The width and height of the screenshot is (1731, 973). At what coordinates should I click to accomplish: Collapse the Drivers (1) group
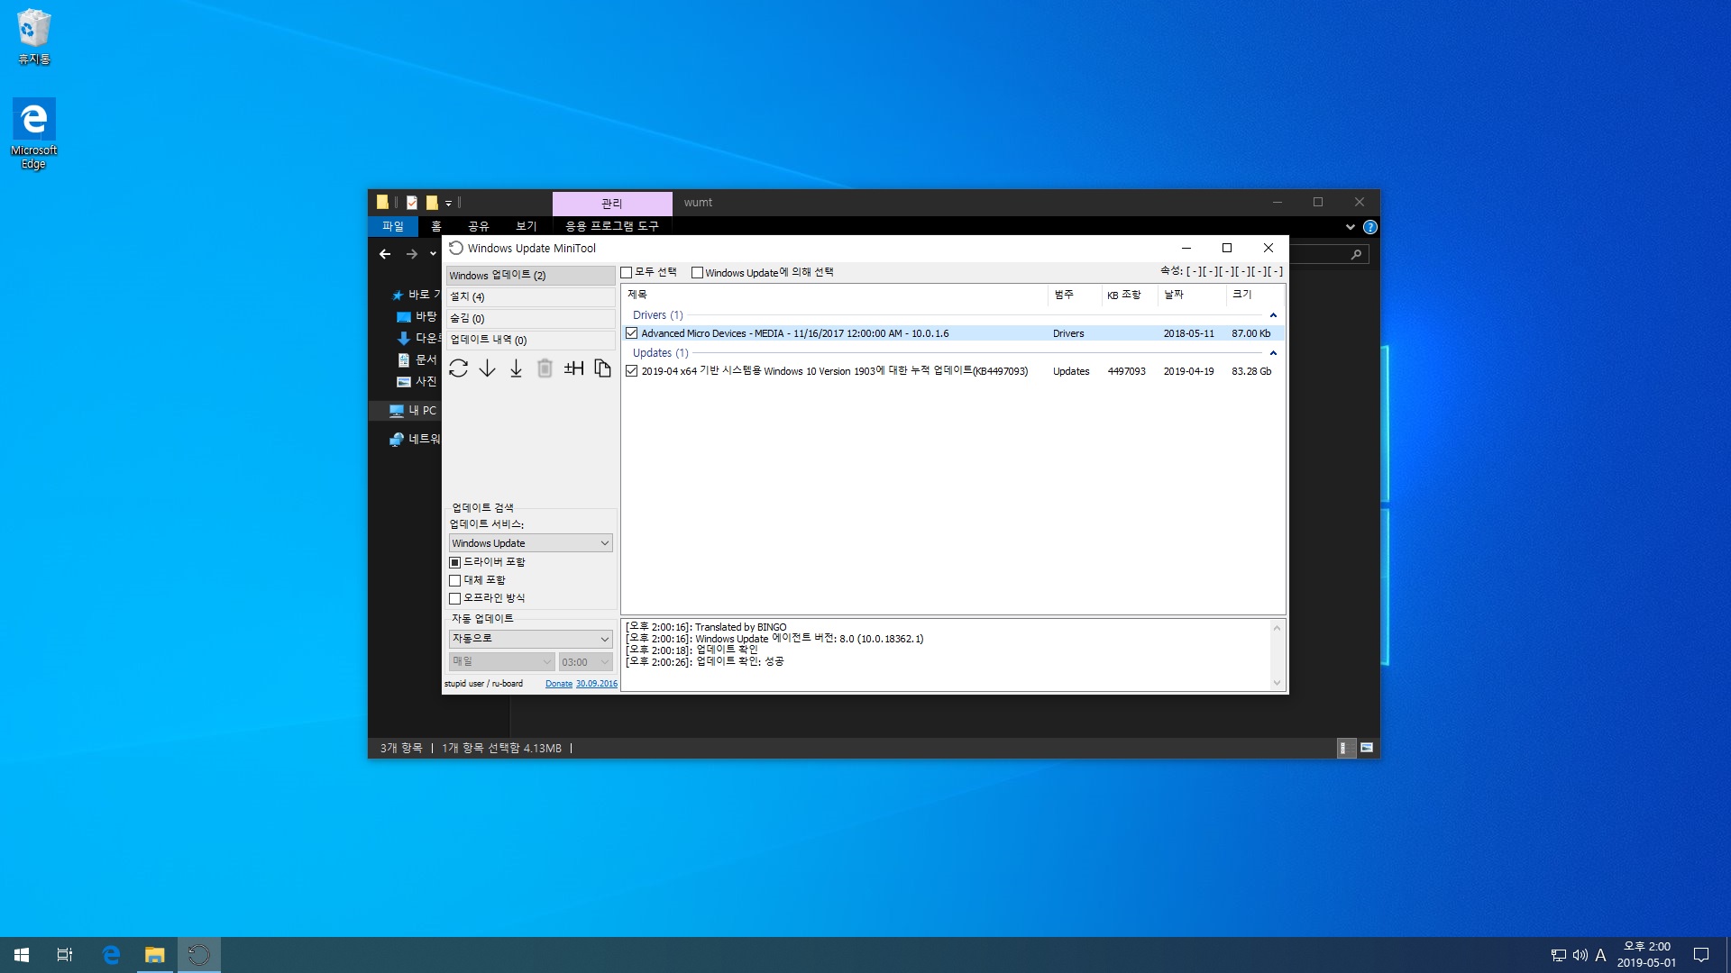coord(1273,315)
